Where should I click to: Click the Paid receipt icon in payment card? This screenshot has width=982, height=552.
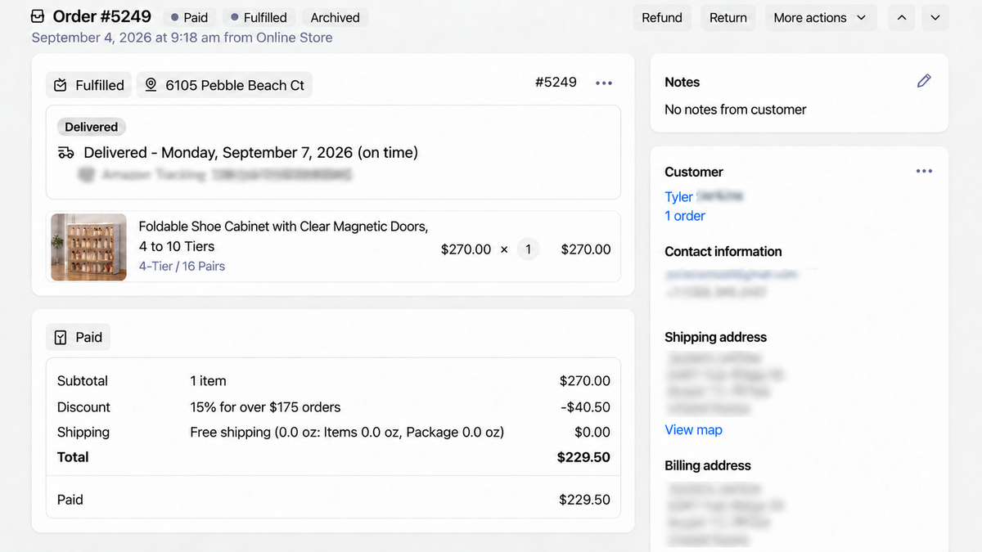tap(61, 338)
